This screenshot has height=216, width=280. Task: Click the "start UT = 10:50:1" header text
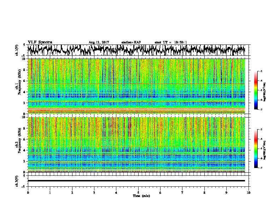(x=171, y=42)
